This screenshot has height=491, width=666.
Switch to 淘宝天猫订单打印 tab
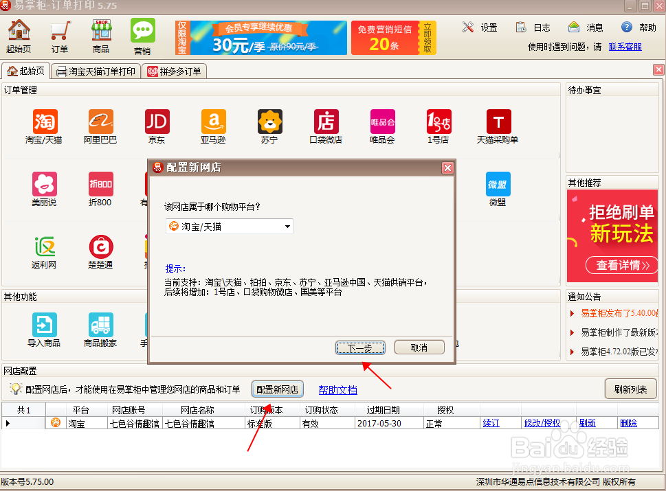point(96,71)
